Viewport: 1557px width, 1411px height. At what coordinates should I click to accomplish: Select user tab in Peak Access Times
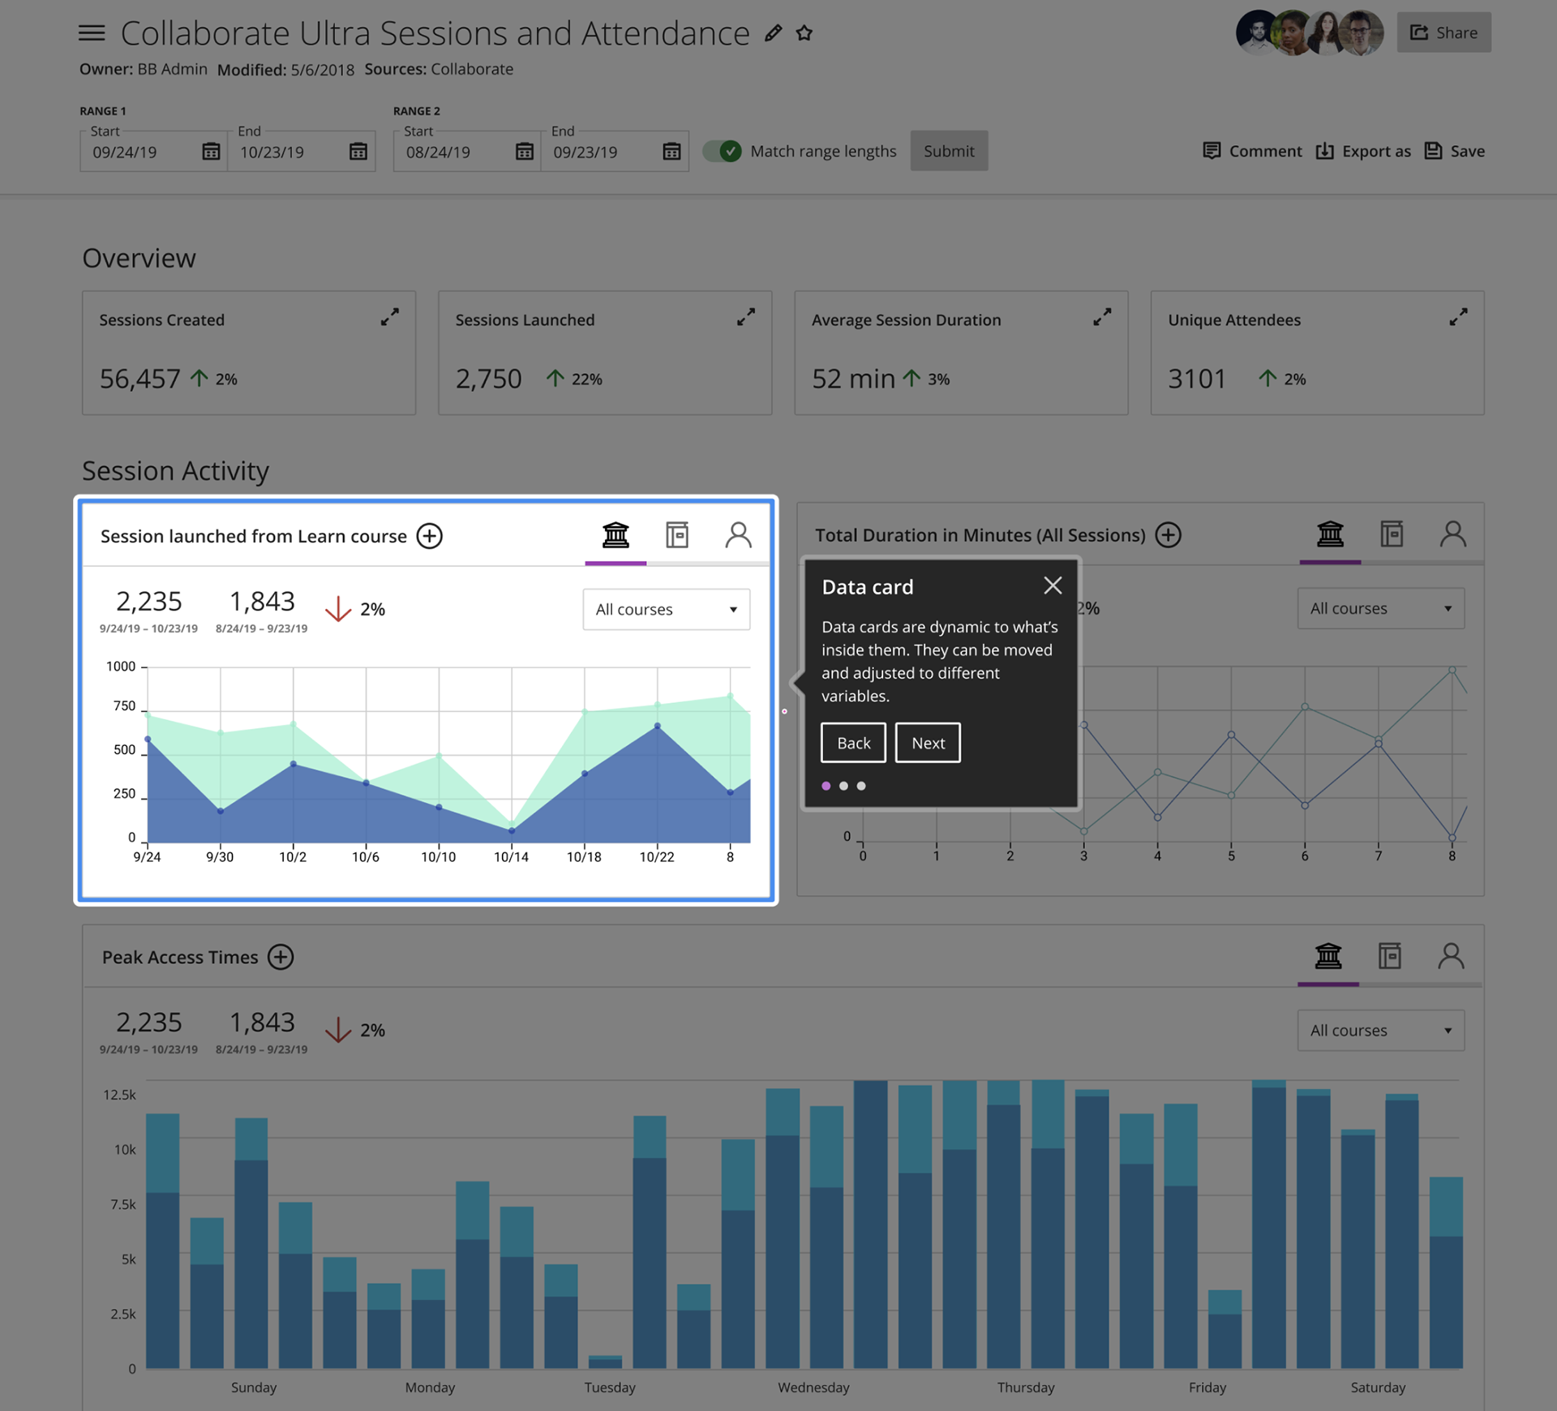point(1451,956)
